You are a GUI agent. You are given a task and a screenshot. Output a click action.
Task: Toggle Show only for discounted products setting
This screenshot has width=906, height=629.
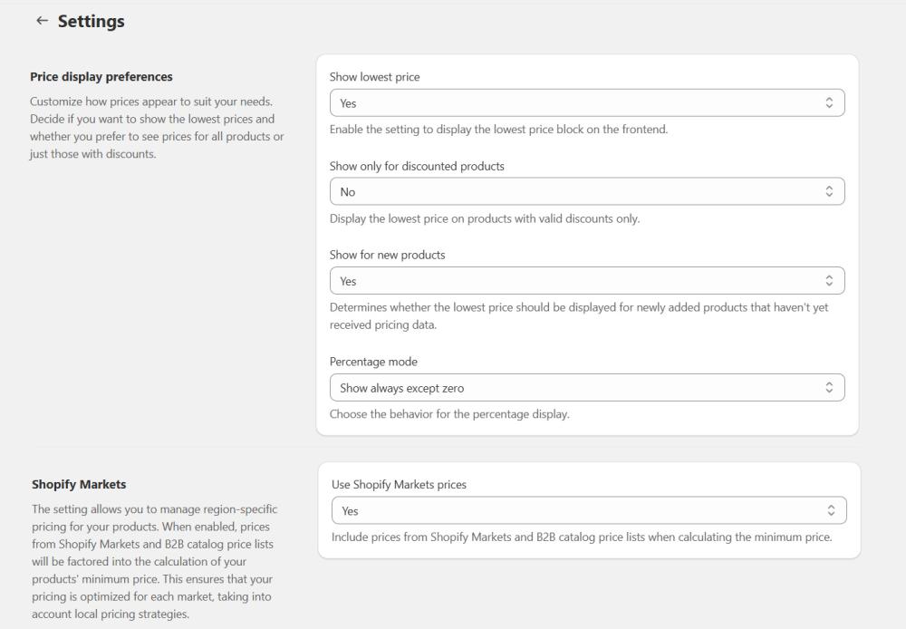tap(587, 191)
